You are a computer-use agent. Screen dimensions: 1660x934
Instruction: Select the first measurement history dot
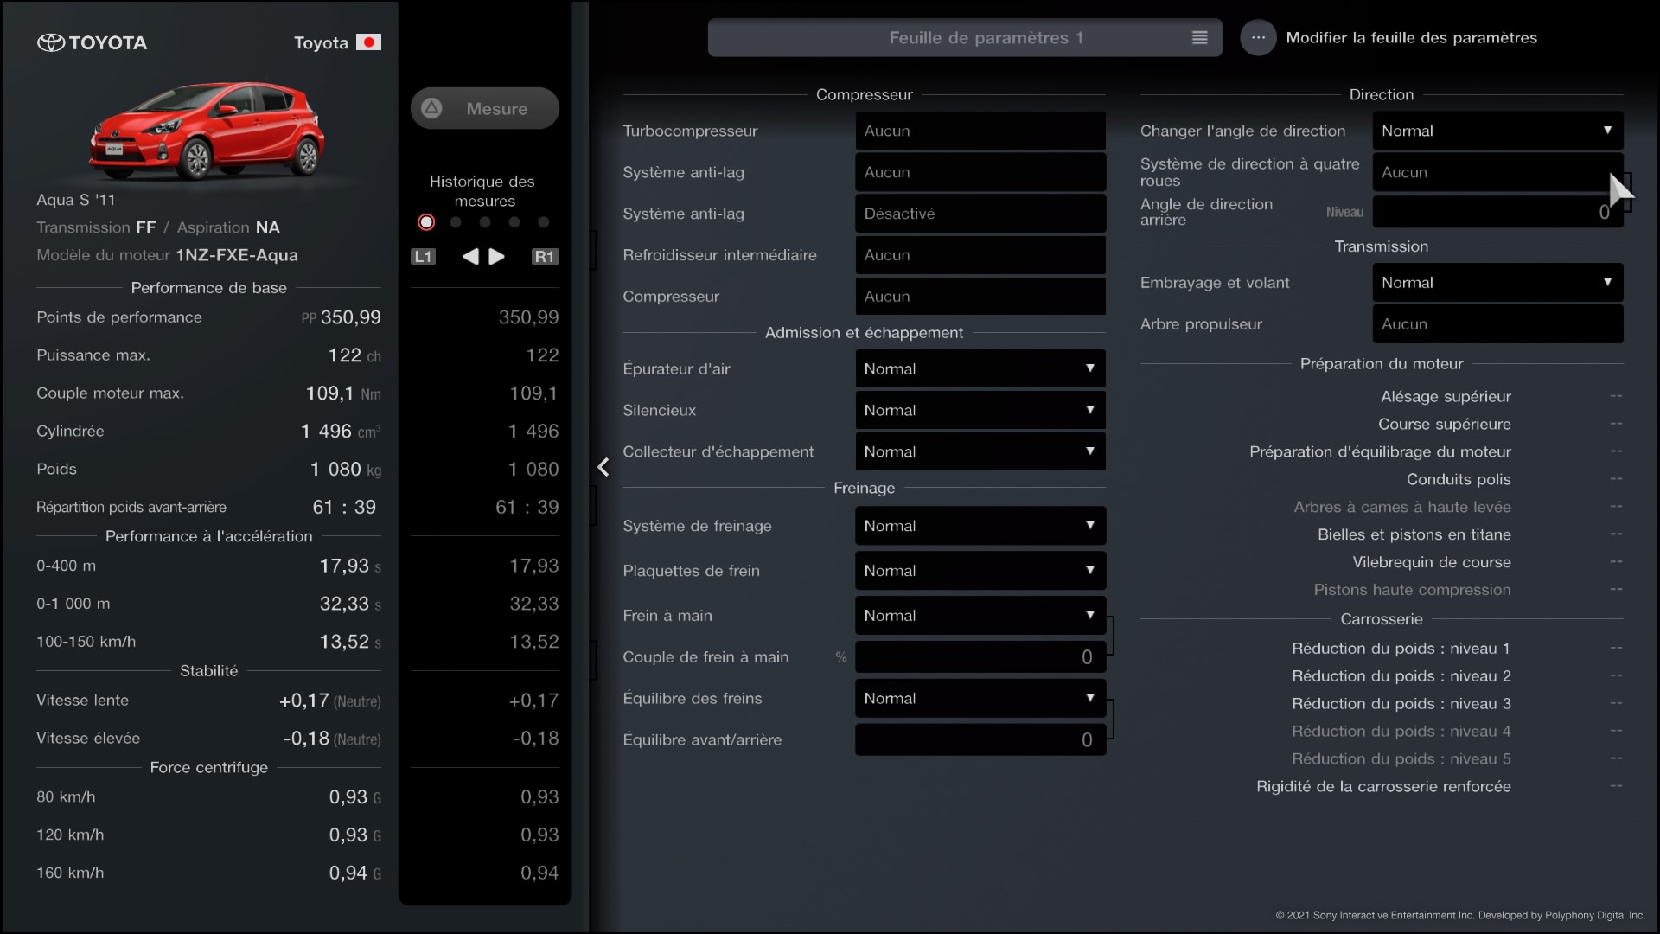coord(426,222)
